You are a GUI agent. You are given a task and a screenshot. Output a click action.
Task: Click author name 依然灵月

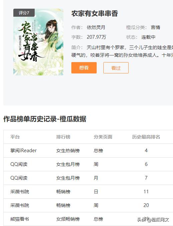[96, 27]
